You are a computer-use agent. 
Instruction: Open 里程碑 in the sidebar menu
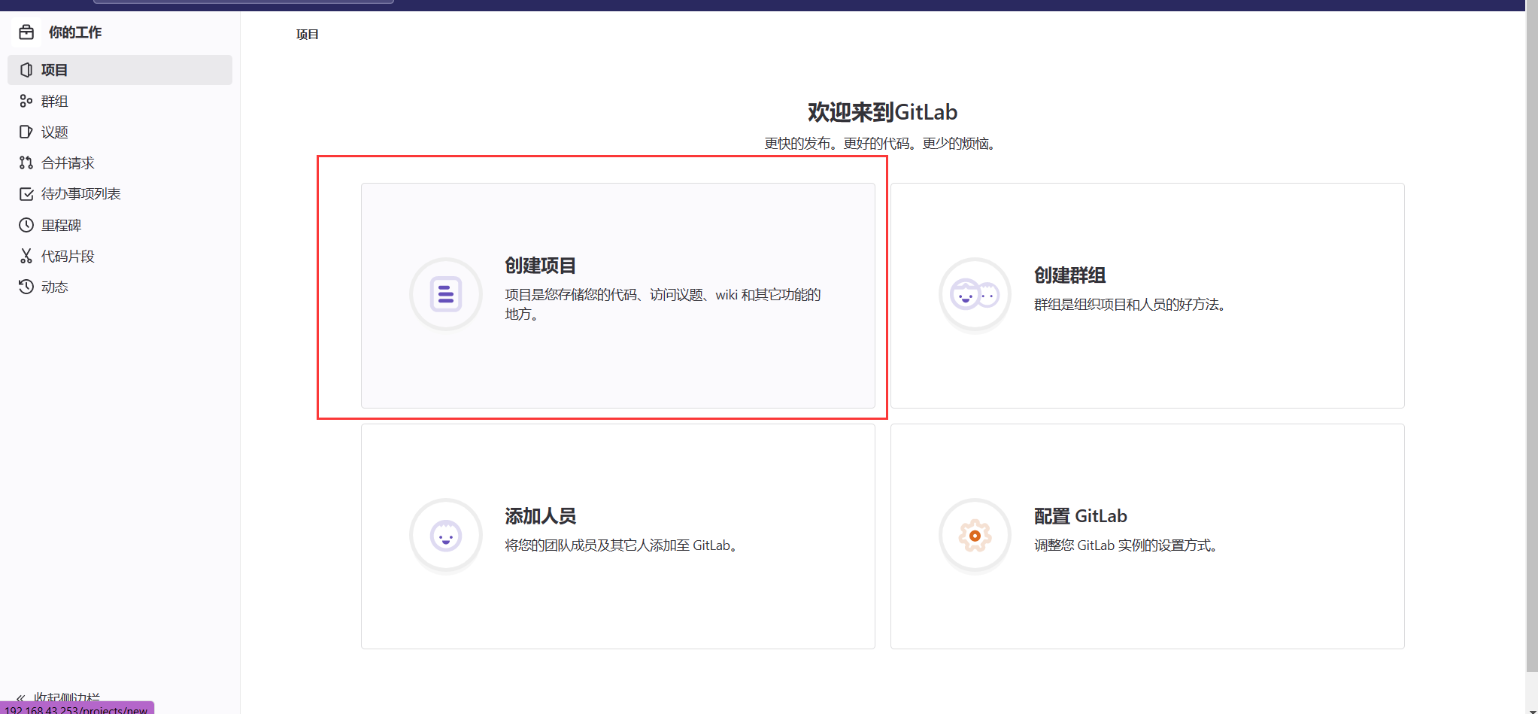[120, 225]
